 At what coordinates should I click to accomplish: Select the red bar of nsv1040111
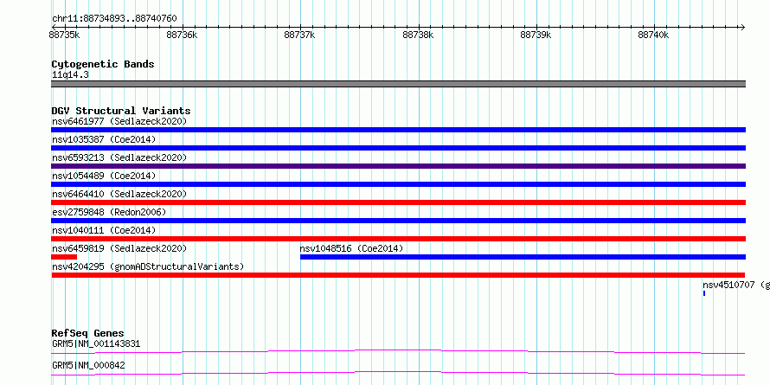(398, 239)
